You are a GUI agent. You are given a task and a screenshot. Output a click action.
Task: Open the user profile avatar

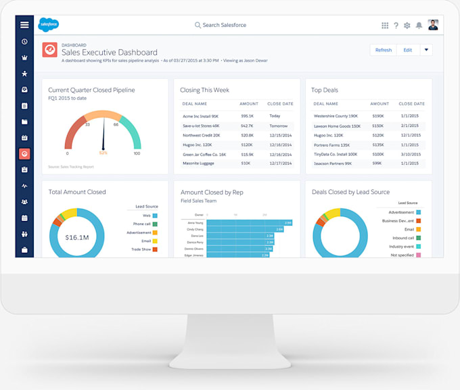(433, 25)
